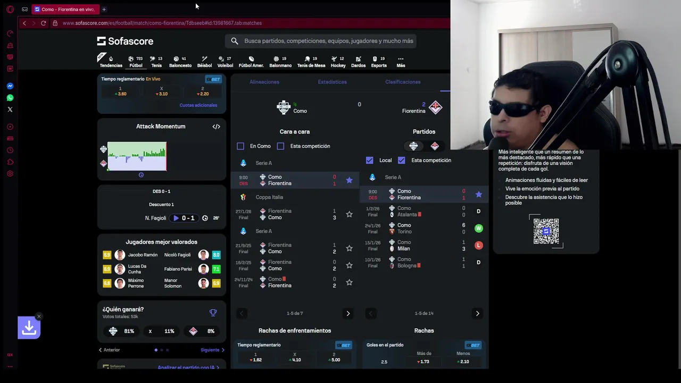Go back in the browser
The height and width of the screenshot is (383, 681).
24,23
